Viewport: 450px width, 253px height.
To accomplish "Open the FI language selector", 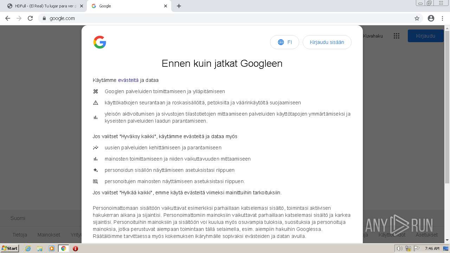I will [284, 42].
